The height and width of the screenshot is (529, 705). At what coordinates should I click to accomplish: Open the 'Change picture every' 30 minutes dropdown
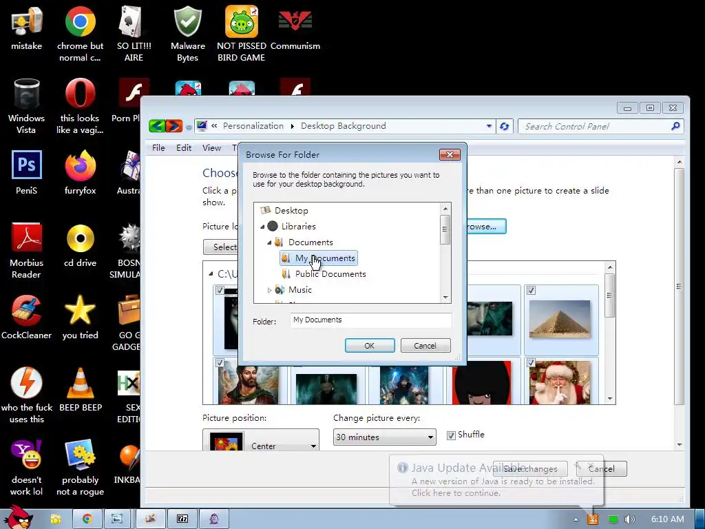384,437
